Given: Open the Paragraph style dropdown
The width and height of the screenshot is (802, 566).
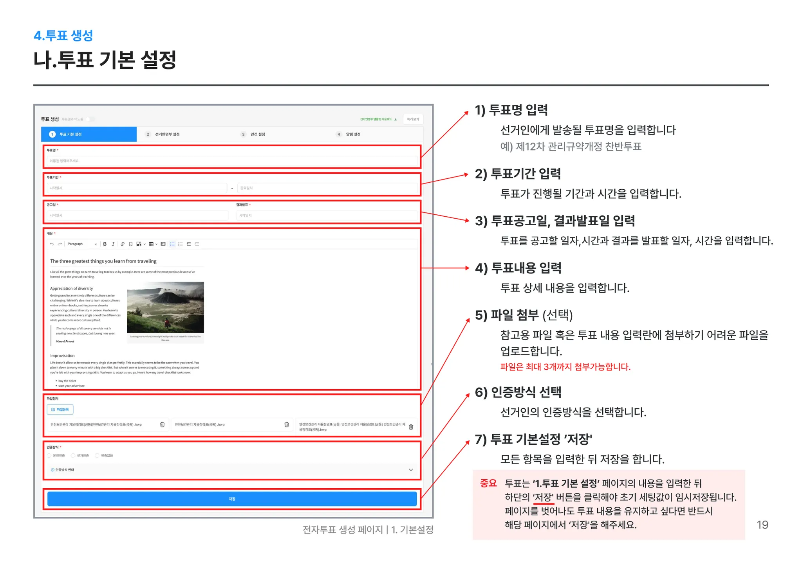Looking at the screenshot, I should (x=82, y=244).
